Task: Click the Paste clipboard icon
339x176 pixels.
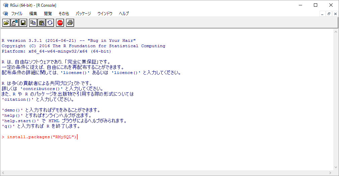Action: (x=42, y=23)
